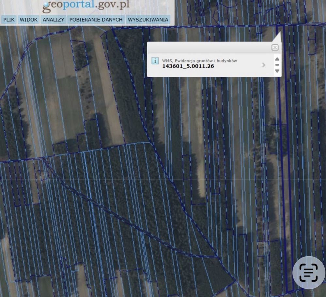Expand parcel details with the right chevron
This screenshot has height=297, width=326.
pyautogui.click(x=264, y=65)
